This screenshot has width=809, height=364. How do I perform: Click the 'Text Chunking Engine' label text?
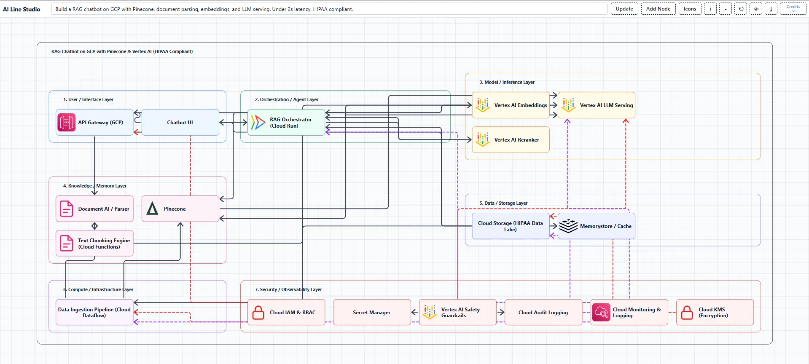(104, 244)
